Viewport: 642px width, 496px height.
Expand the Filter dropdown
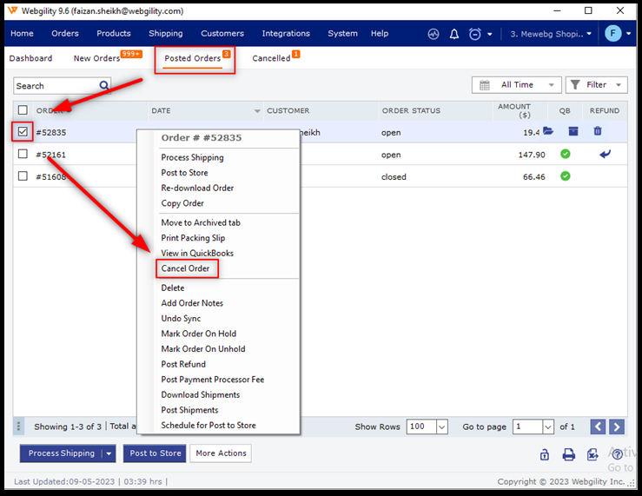coord(596,85)
